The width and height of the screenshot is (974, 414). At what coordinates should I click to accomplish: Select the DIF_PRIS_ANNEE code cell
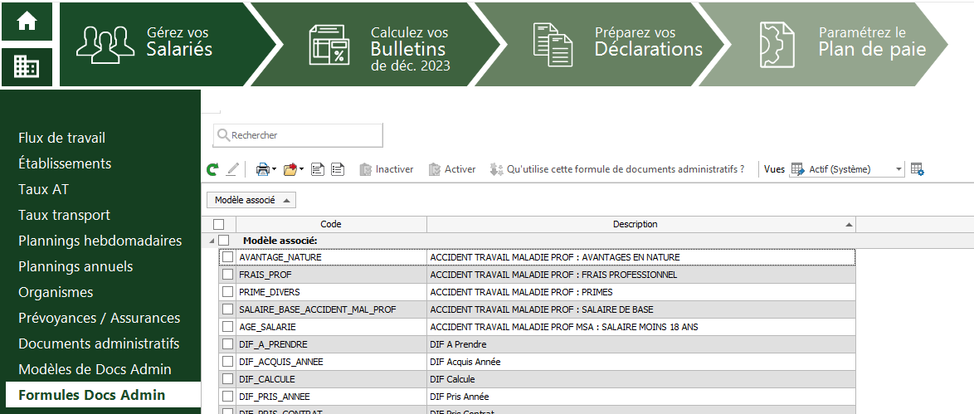(x=331, y=397)
